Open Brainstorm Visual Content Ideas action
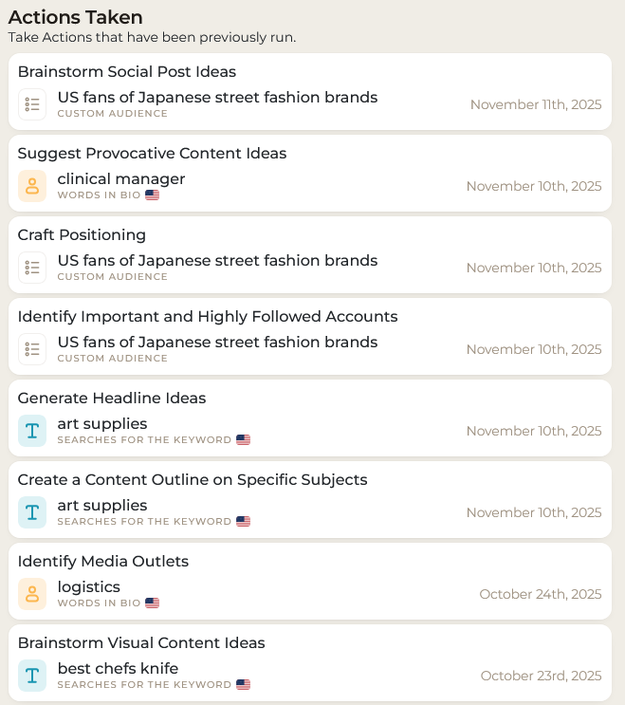Screen dimensions: 625x705 (141, 643)
